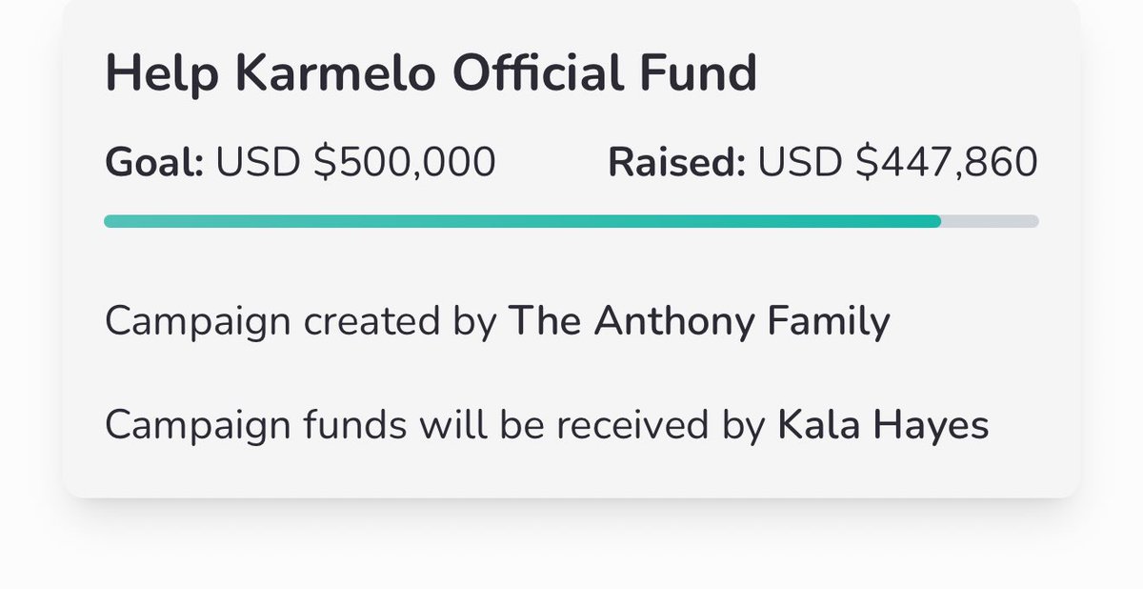This screenshot has height=589, width=1143.
Task: Click the word "Help" starting the title
Action: (x=147, y=74)
